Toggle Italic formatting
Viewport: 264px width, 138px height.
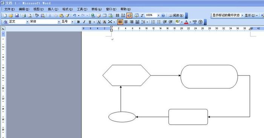pos(84,22)
